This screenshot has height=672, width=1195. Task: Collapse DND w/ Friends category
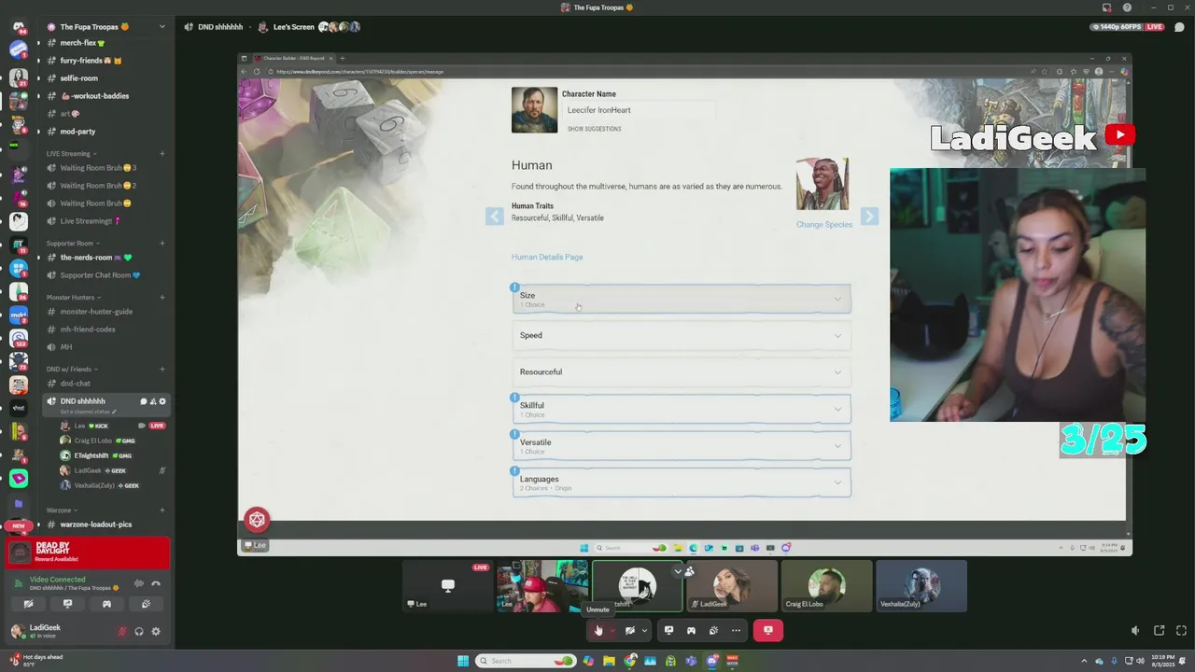(72, 370)
